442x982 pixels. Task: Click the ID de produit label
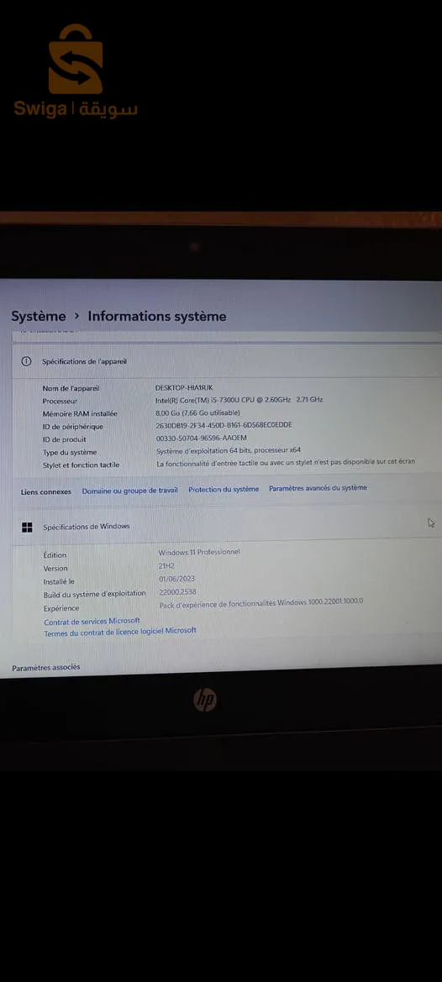(x=65, y=439)
